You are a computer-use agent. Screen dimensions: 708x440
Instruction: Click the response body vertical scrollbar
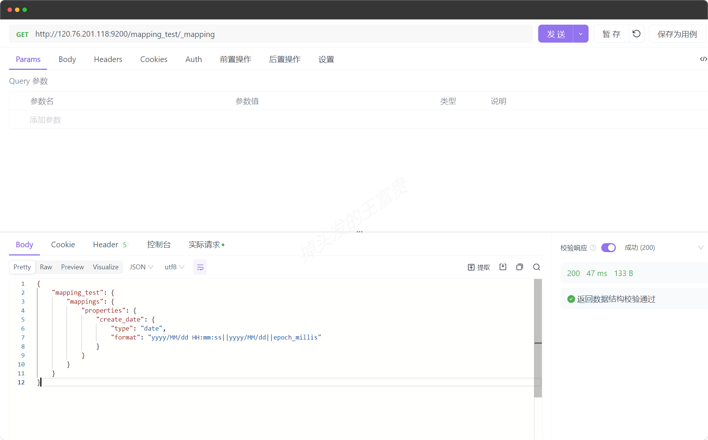(x=538, y=338)
